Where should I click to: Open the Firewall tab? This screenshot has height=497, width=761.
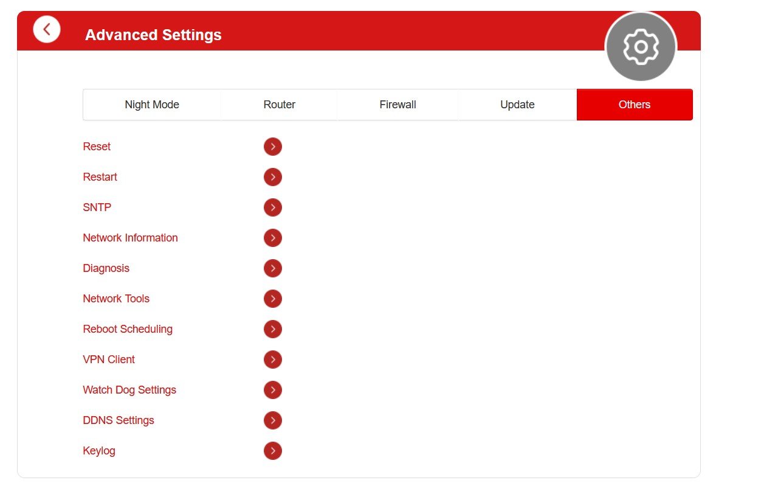point(398,105)
